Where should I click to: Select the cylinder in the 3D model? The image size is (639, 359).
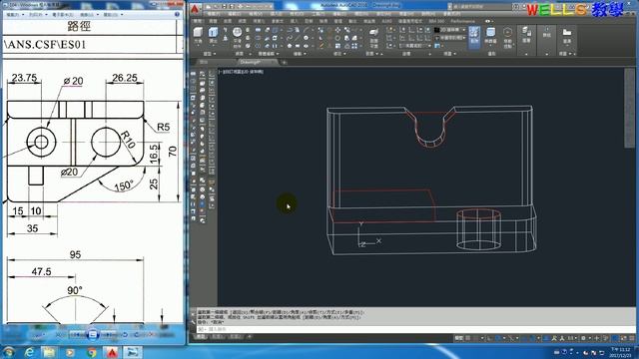pyautogui.click(x=478, y=229)
